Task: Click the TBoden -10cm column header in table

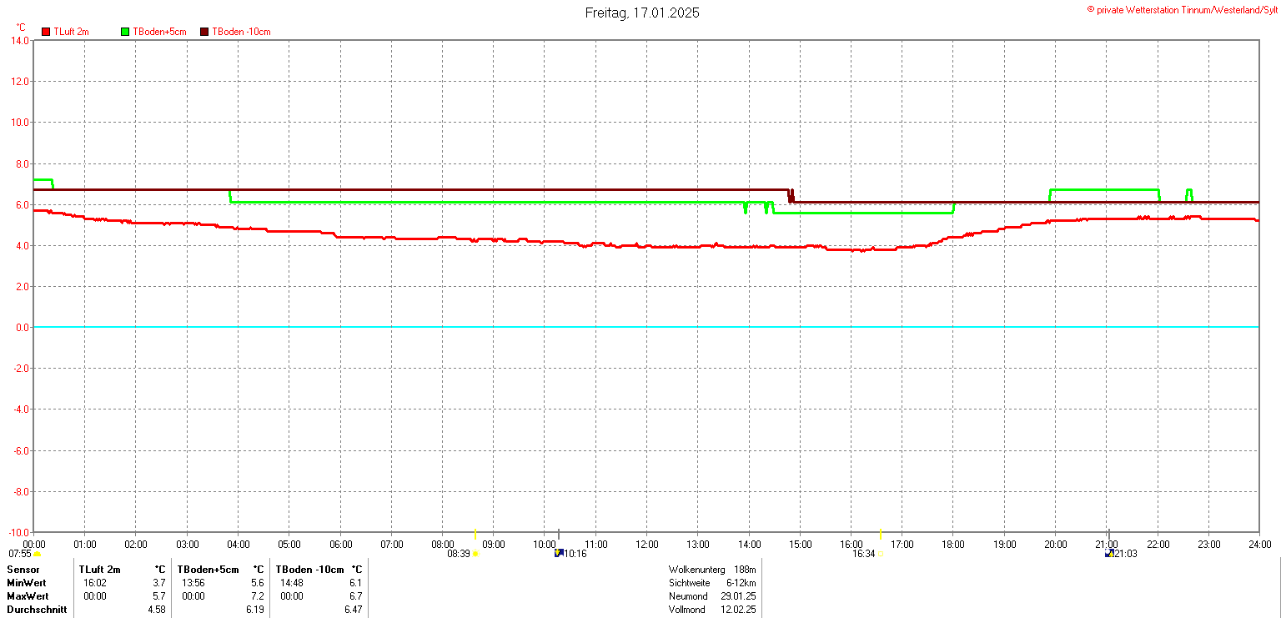Action: click(x=311, y=570)
